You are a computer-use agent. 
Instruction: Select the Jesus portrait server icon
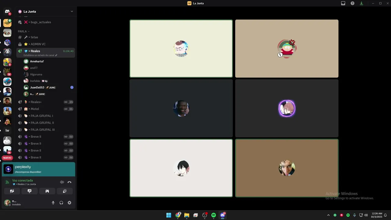pyautogui.click(x=7, y=111)
